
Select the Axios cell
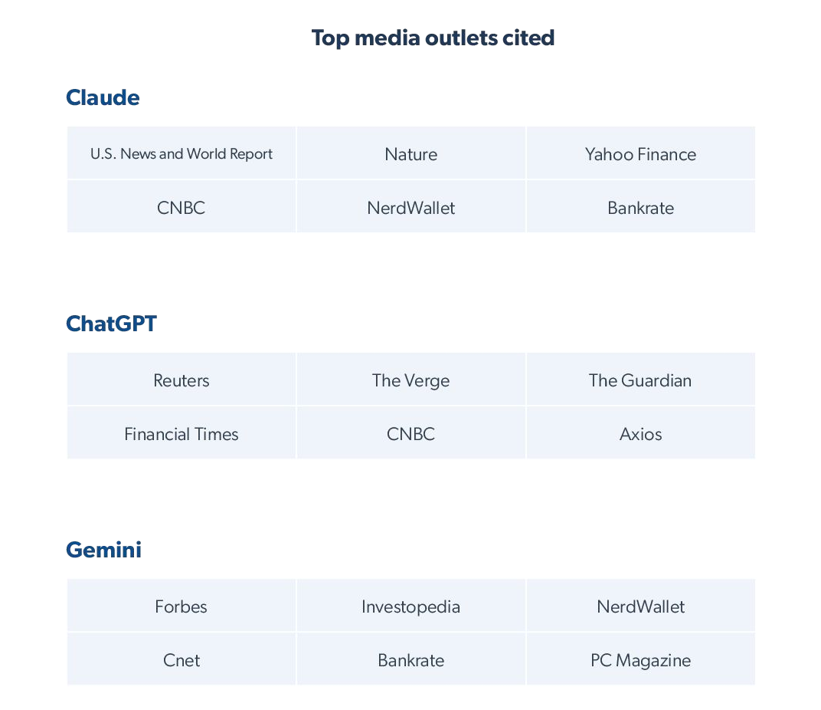tap(640, 434)
